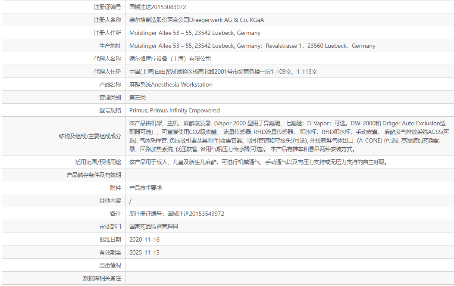Click registrant name Draegerwerk AG & Co. KGaA
Viewport: 454px width, 286px height.
coord(226,20)
